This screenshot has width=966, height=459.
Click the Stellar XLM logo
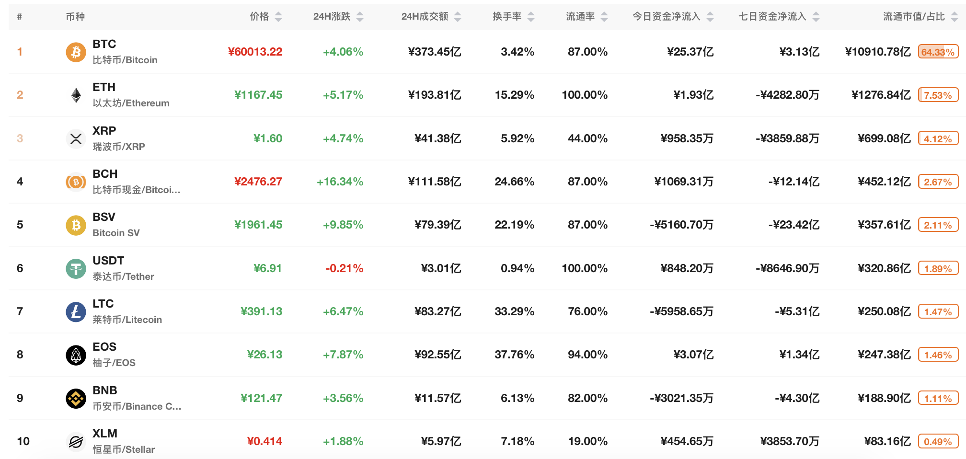(x=76, y=441)
